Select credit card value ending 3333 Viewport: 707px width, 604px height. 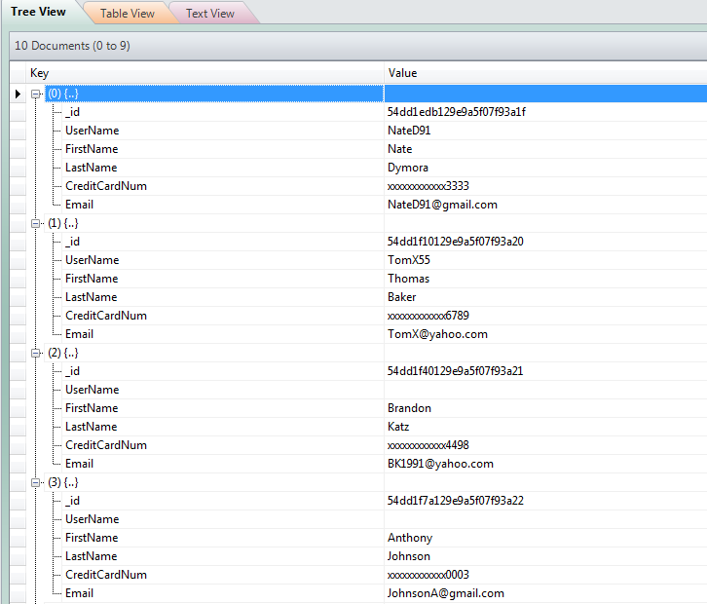click(x=428, y=186)
